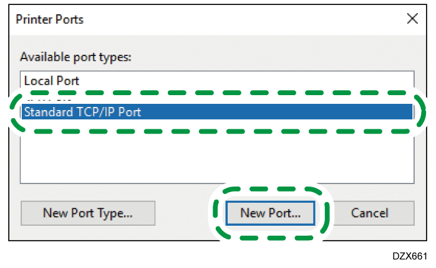
Task: Click the New Port... button
Action: (x=270, y=213)
